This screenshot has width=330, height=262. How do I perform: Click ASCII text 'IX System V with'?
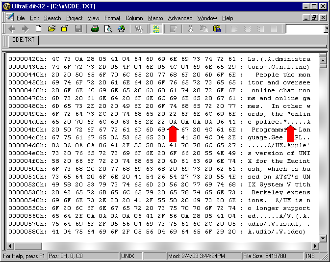point(279,184)
